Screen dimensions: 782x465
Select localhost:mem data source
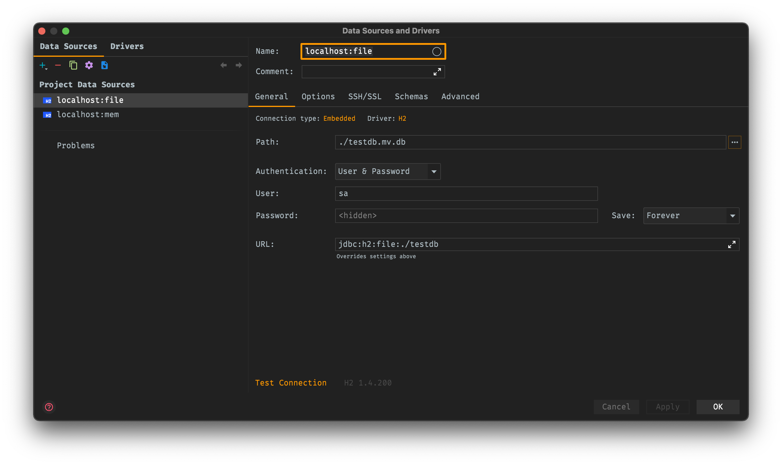[88, 115]
